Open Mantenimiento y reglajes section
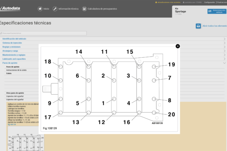The height and width of the screenshot is (151, 227). coord(14,55)
